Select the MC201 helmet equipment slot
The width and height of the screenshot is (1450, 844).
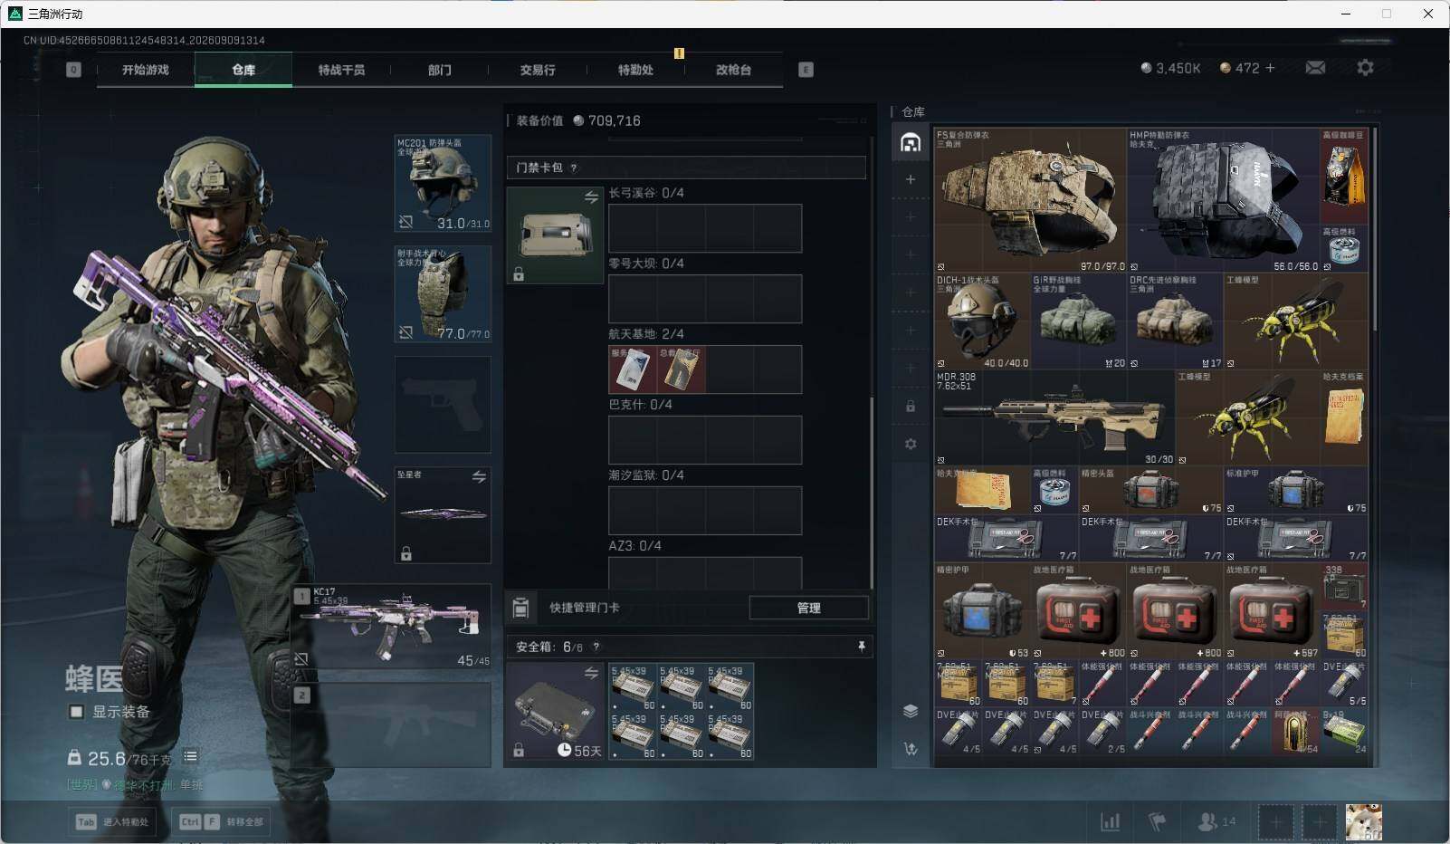point(443,184)
